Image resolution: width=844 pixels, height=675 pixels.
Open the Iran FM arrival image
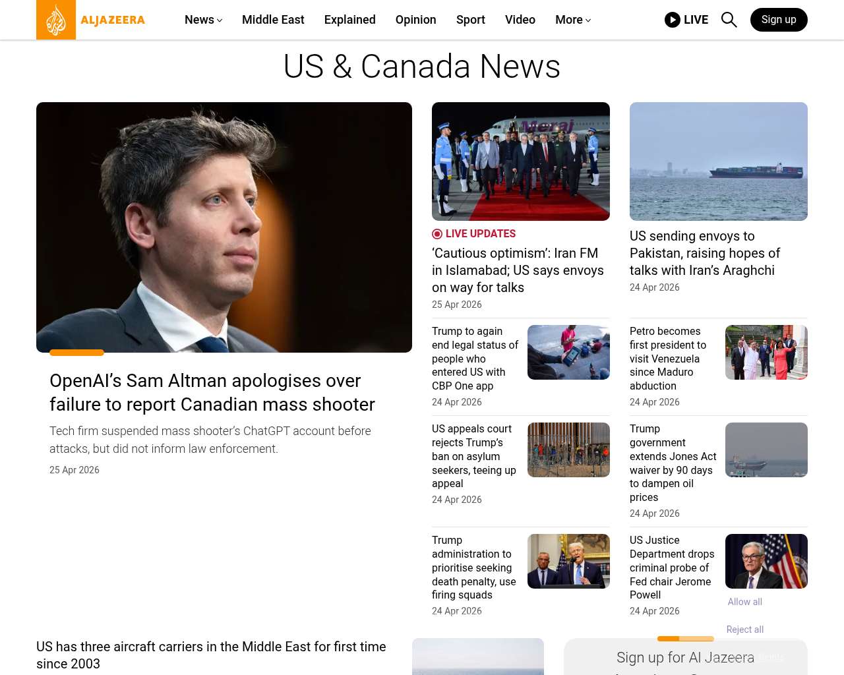[520, 161]
